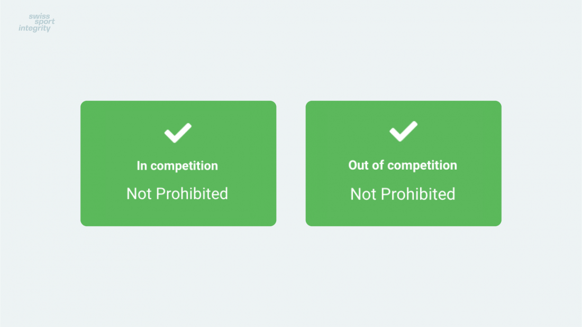Click the Out of competition heading text
The width and height of the screenshot is (582, 327).
403,165
